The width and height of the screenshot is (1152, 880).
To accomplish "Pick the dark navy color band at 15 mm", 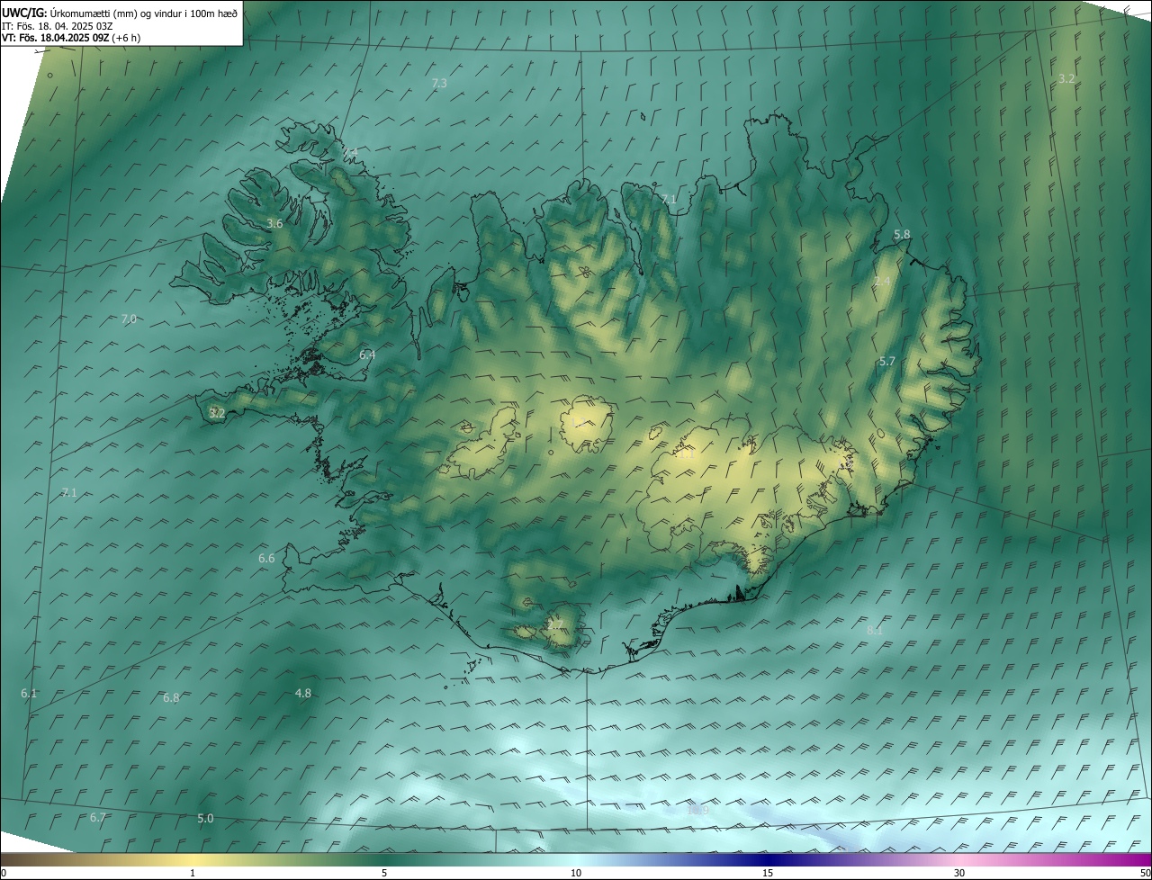I will (x=768, y=859).
